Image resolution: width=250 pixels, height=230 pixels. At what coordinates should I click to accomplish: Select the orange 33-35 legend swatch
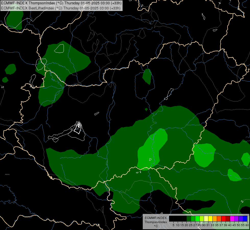coord(215,218)
